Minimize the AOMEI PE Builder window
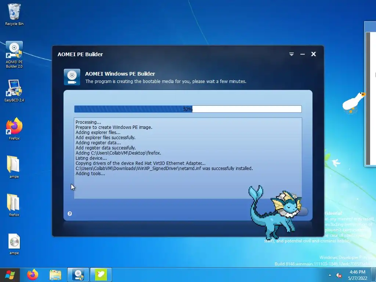The height and width of the screenshot is (282, 376). (303, 54)
